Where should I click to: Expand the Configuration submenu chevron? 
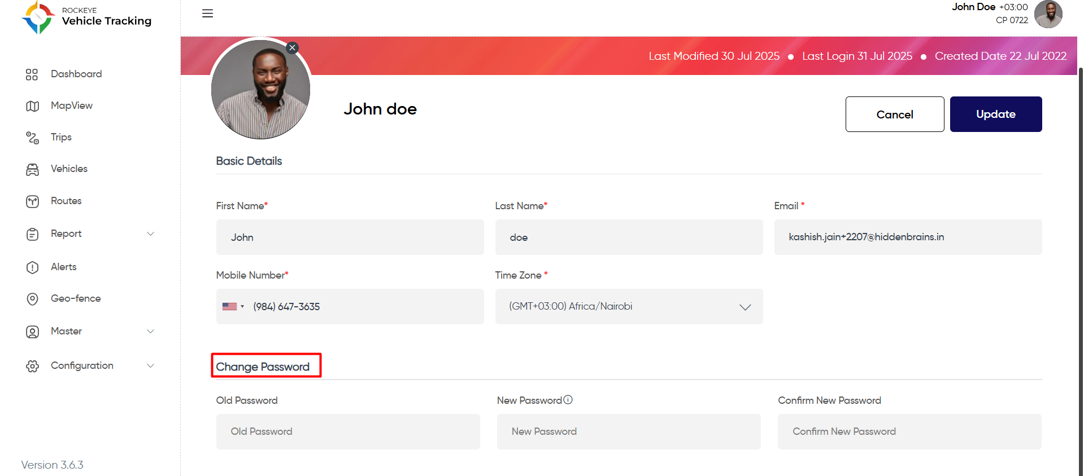(x=150, y=365)
